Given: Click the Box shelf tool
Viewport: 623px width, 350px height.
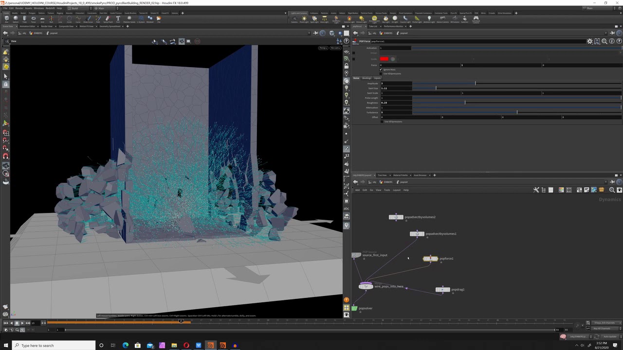Looking at the screenshot, I should click(6, 19).
